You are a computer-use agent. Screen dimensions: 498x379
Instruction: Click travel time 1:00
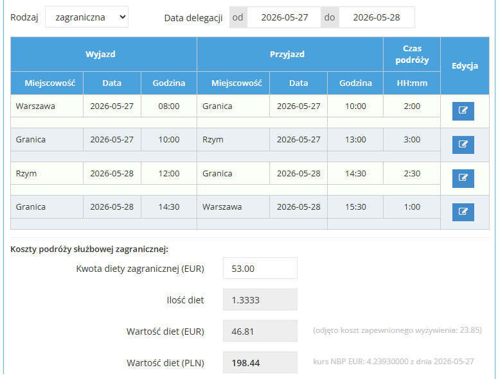tap(412, 207)
